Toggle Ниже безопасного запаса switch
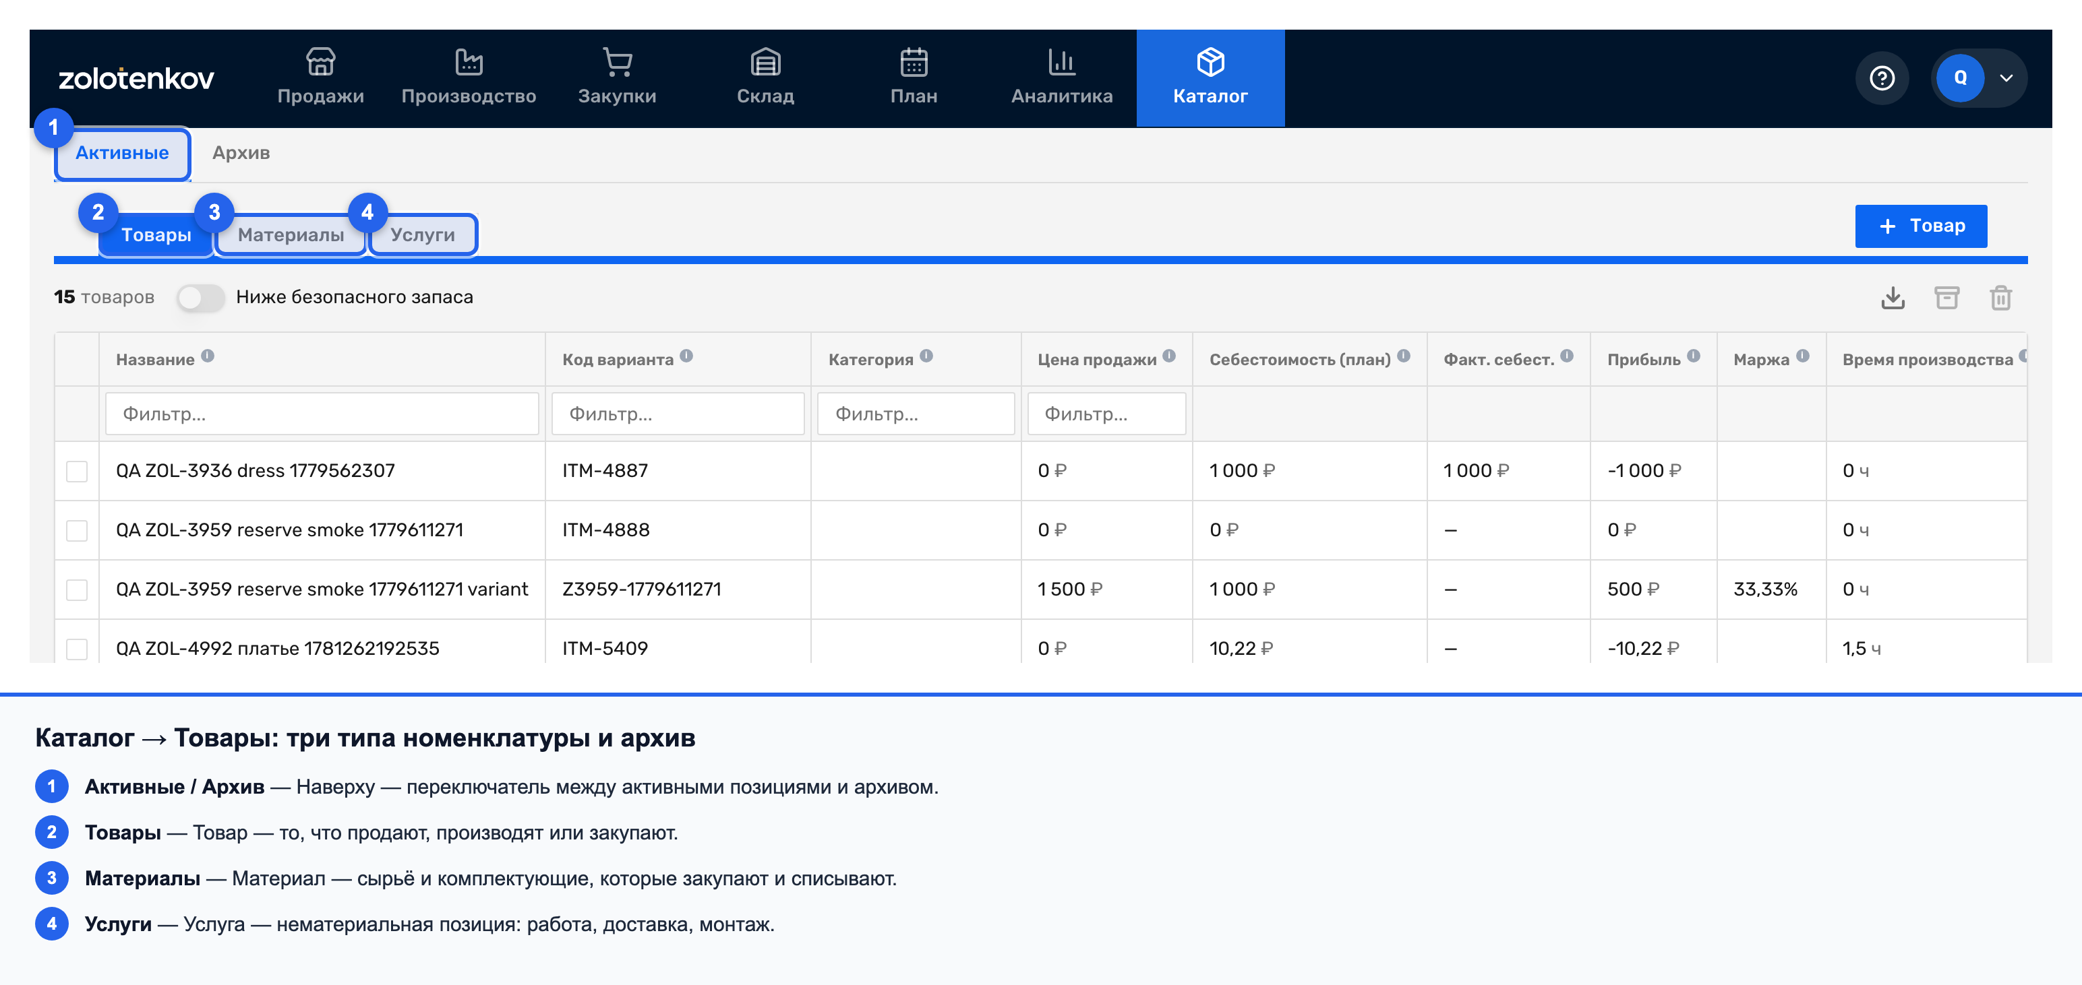Image resolution: width=2082 pixels, height=985 pixels. pos(200,297)
